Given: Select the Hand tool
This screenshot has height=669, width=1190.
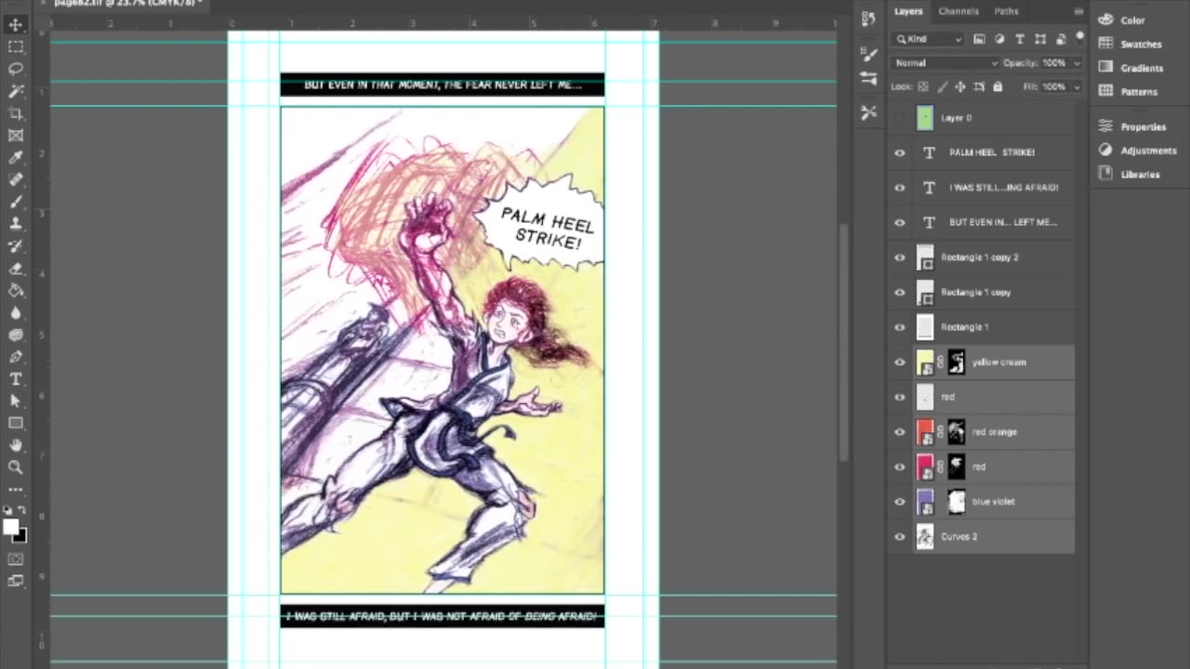Looking at the screenshot, I should tap(16, 446).
